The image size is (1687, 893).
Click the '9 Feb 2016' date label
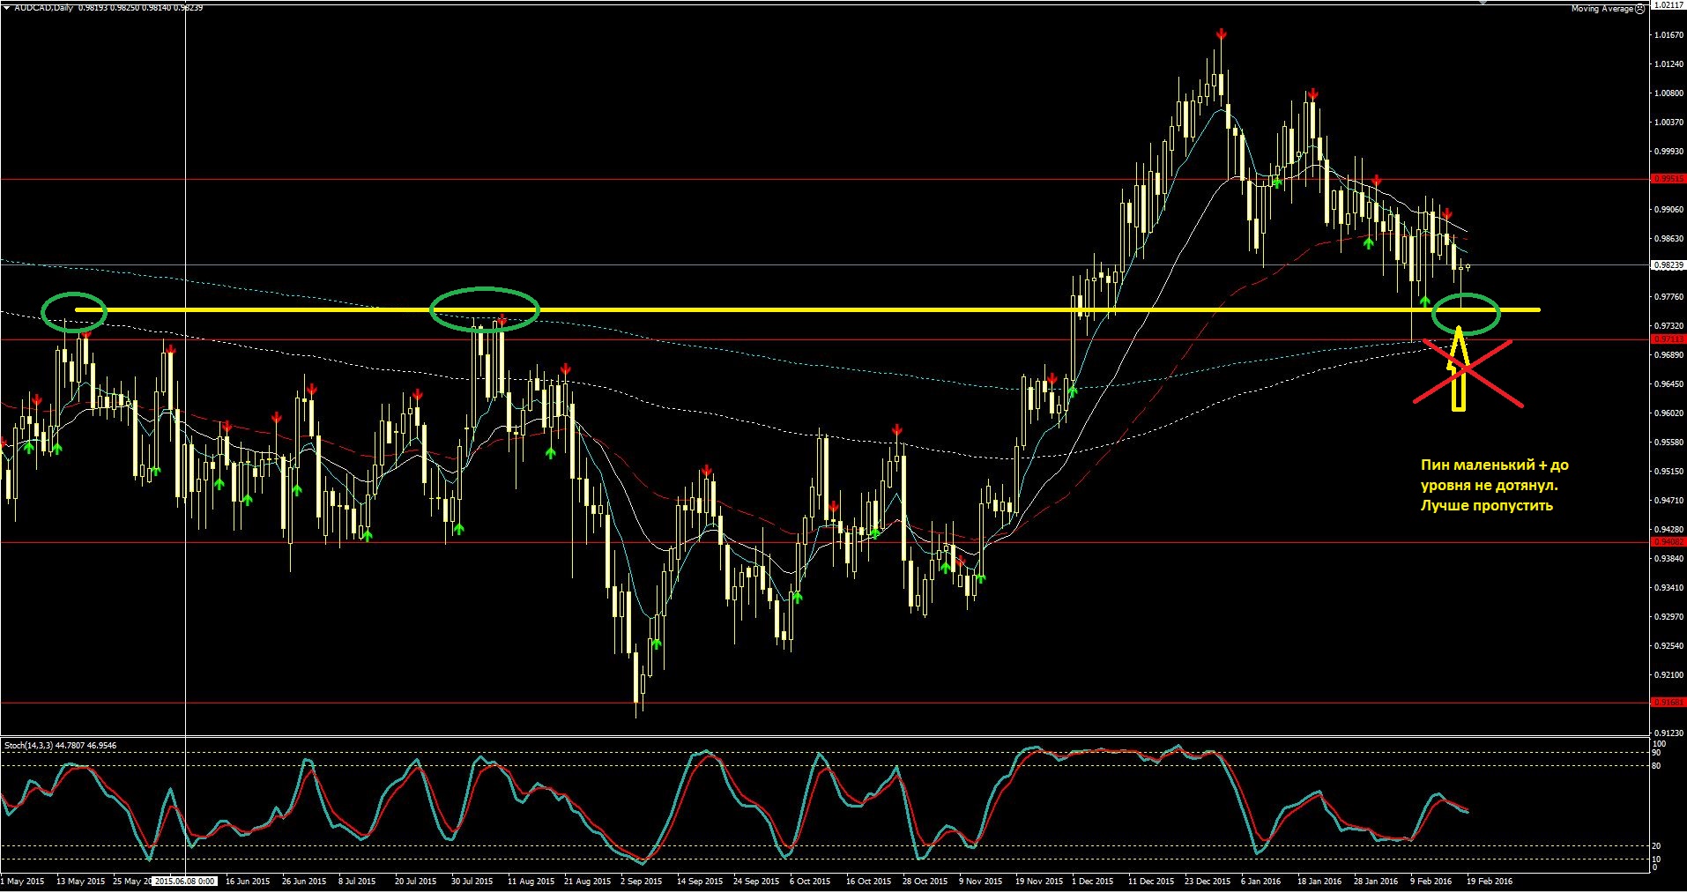(x=1431, y=881)
